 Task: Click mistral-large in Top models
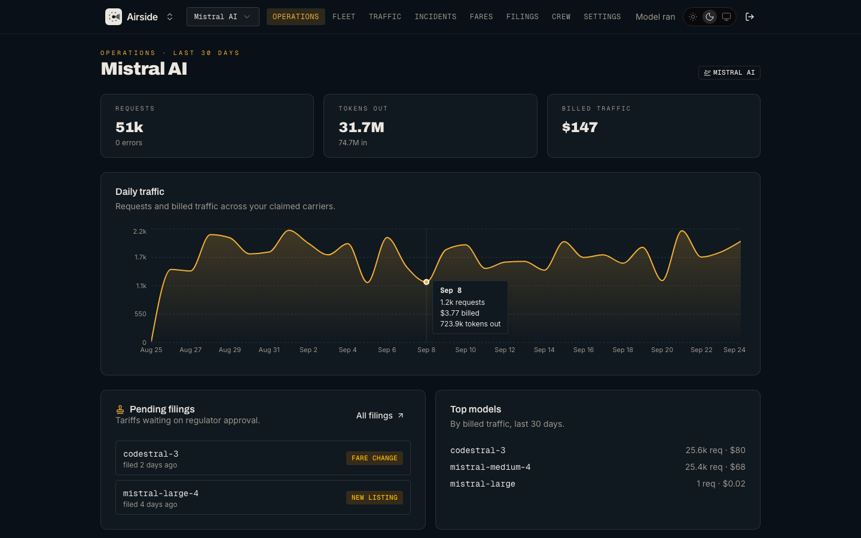point(483,484)
